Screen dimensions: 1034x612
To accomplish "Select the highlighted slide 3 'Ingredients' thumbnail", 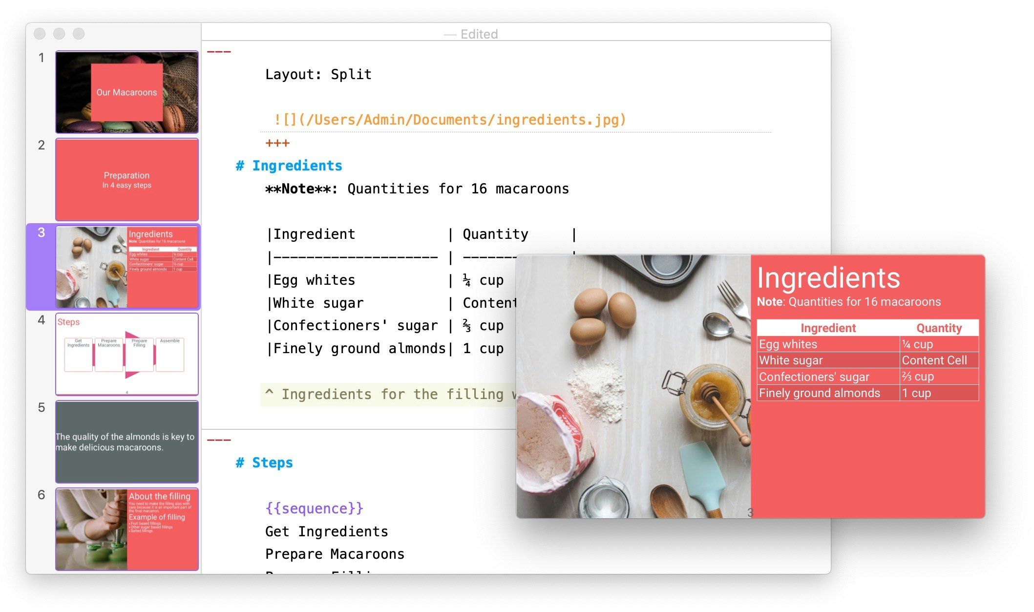I will click(x=127, y=267).
